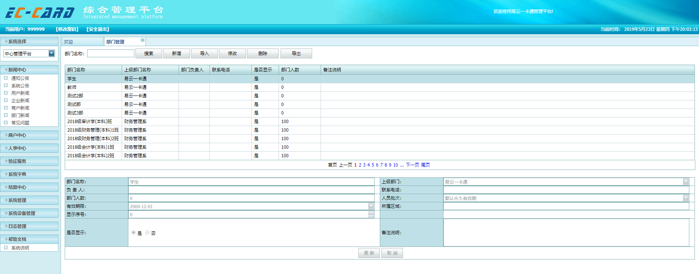Click the 导出 button
The height and width of the screenshot is (274, 699).
(x=296, y=54)
